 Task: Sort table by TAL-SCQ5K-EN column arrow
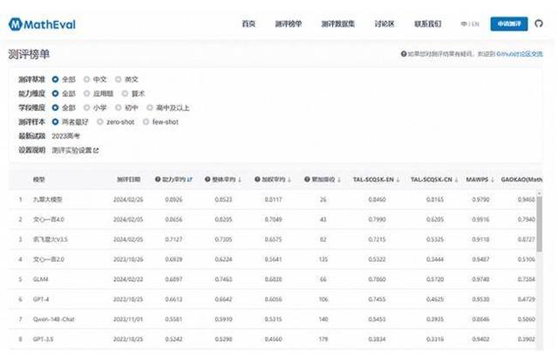[x=398, y=179]
